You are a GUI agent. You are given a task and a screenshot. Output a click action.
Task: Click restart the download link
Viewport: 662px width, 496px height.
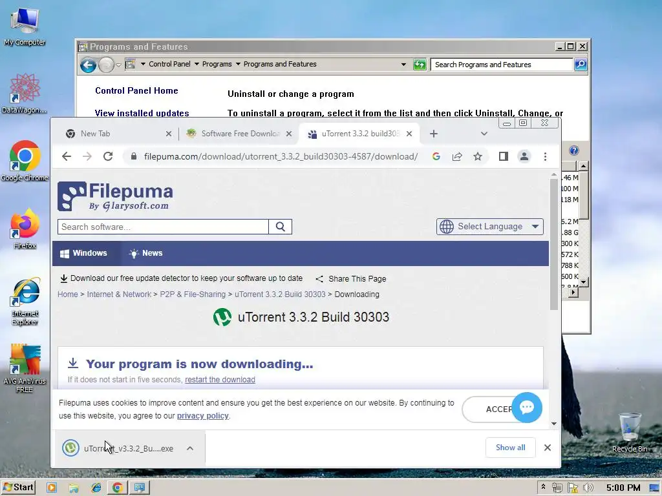pos(220,380)
